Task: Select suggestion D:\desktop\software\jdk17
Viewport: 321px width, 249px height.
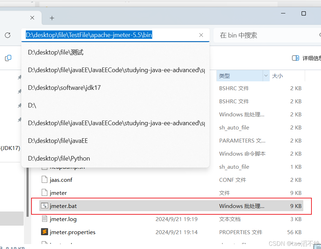Action: point(116,88)
